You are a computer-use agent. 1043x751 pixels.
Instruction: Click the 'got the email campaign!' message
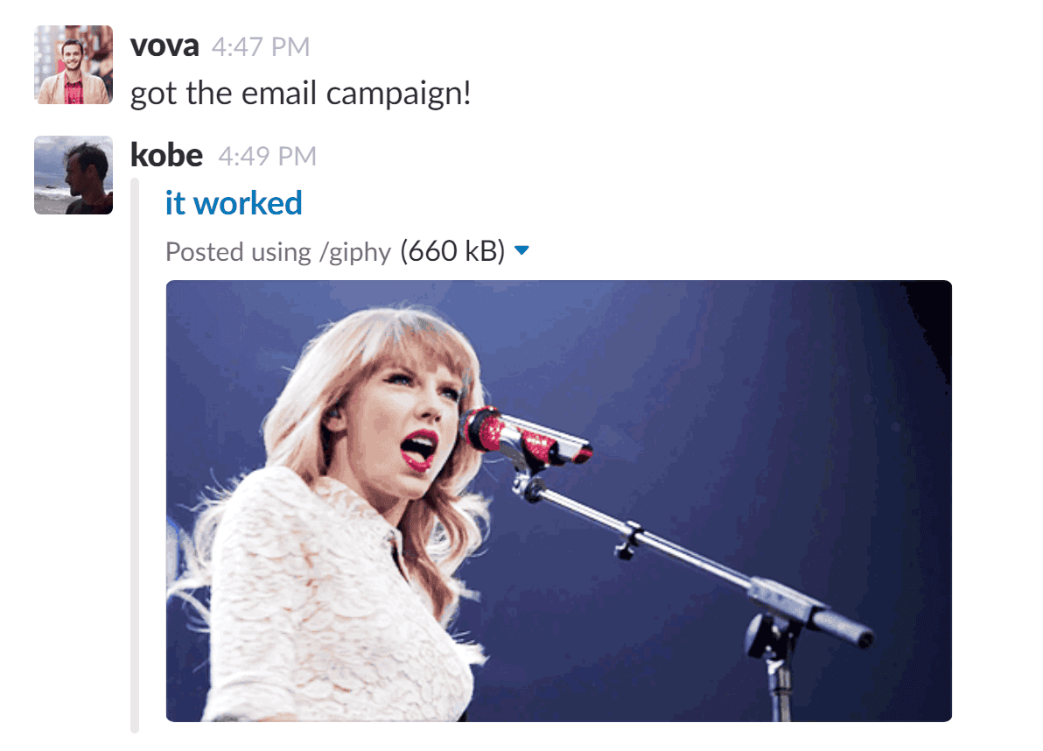(x=301, y=93)
